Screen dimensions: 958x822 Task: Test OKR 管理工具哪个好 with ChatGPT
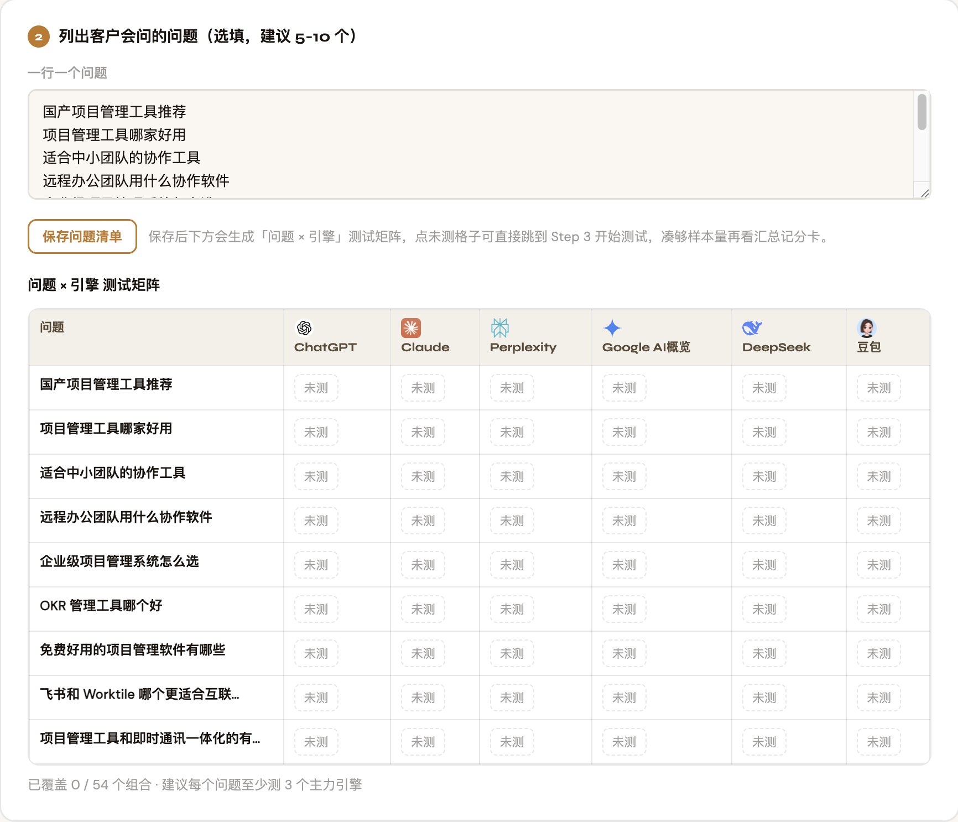(x=316, y=609)
